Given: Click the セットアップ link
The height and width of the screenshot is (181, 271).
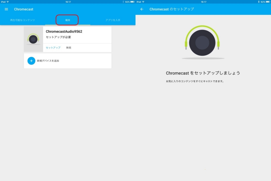Looking at the screenshot, I should coord(53,48).
